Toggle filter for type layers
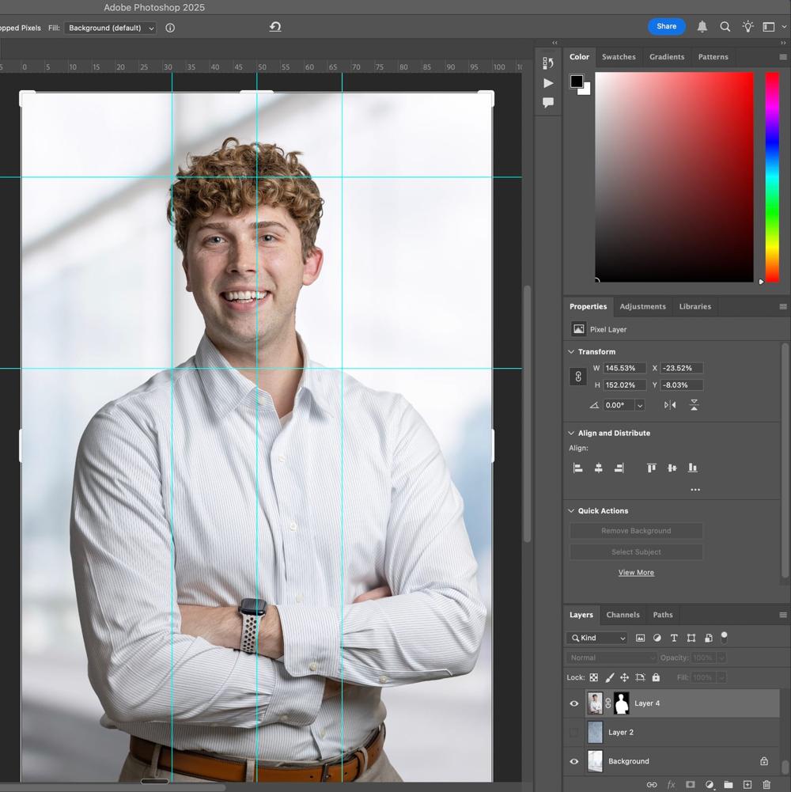Viewport: 791px width, 792px height. 674,638
